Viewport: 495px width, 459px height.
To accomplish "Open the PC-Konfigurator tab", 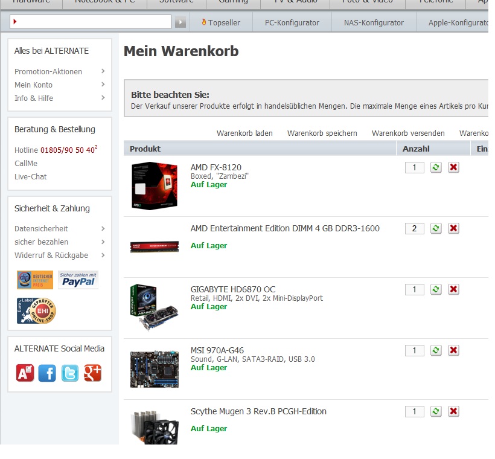I will [x=292, y=22].
